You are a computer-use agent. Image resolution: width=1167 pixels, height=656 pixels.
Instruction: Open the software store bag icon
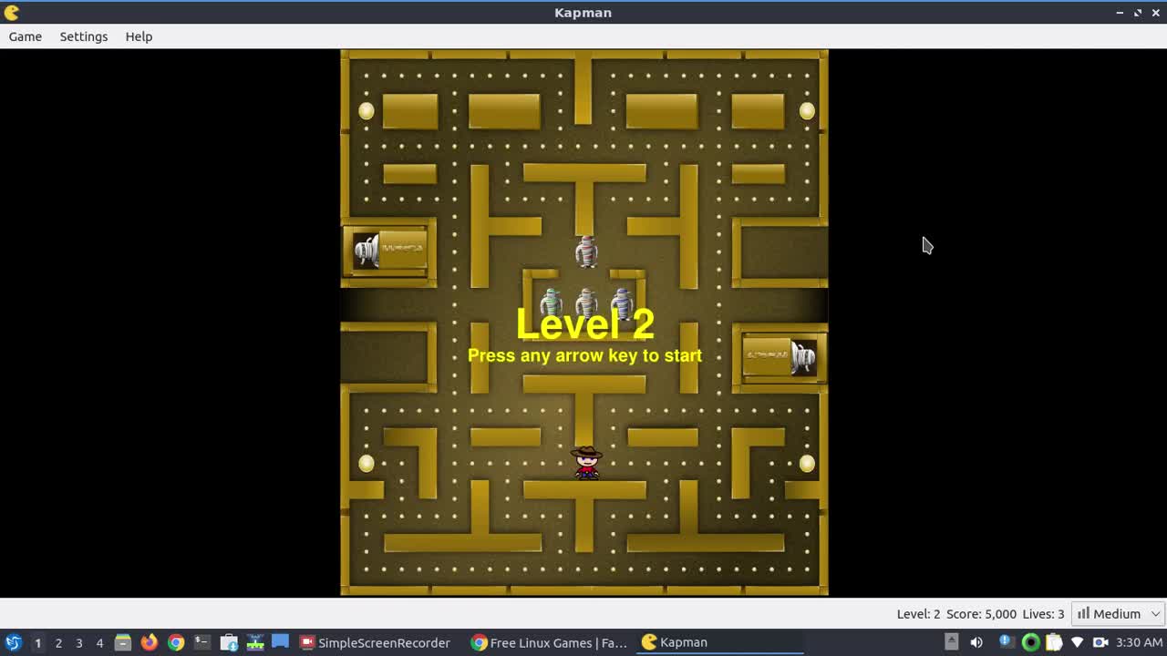[229, 642]
